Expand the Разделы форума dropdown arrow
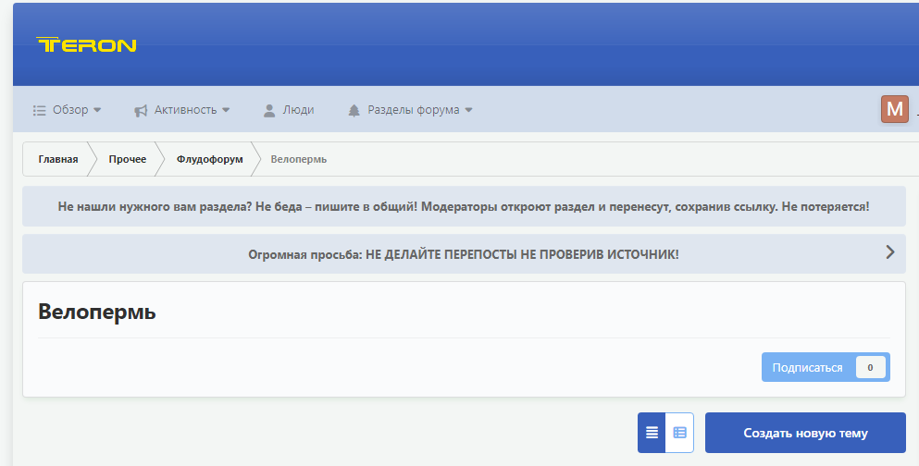Viewport: 919px width, 466px height. point(469,110)
